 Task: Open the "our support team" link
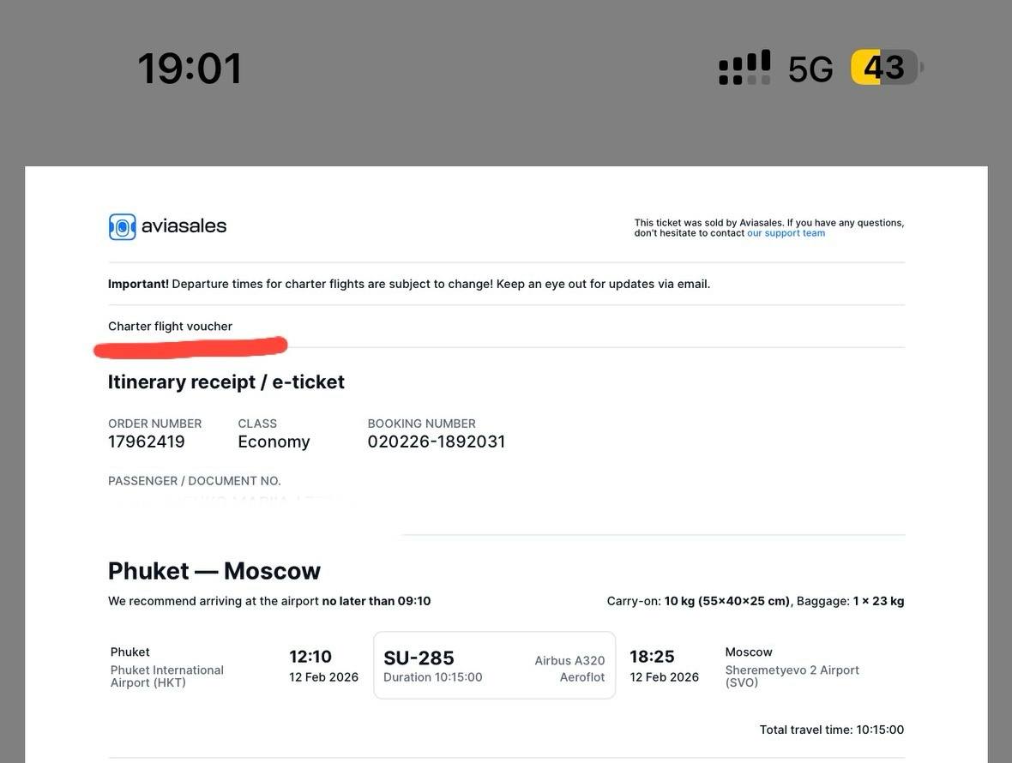click(x=786, y=233)
